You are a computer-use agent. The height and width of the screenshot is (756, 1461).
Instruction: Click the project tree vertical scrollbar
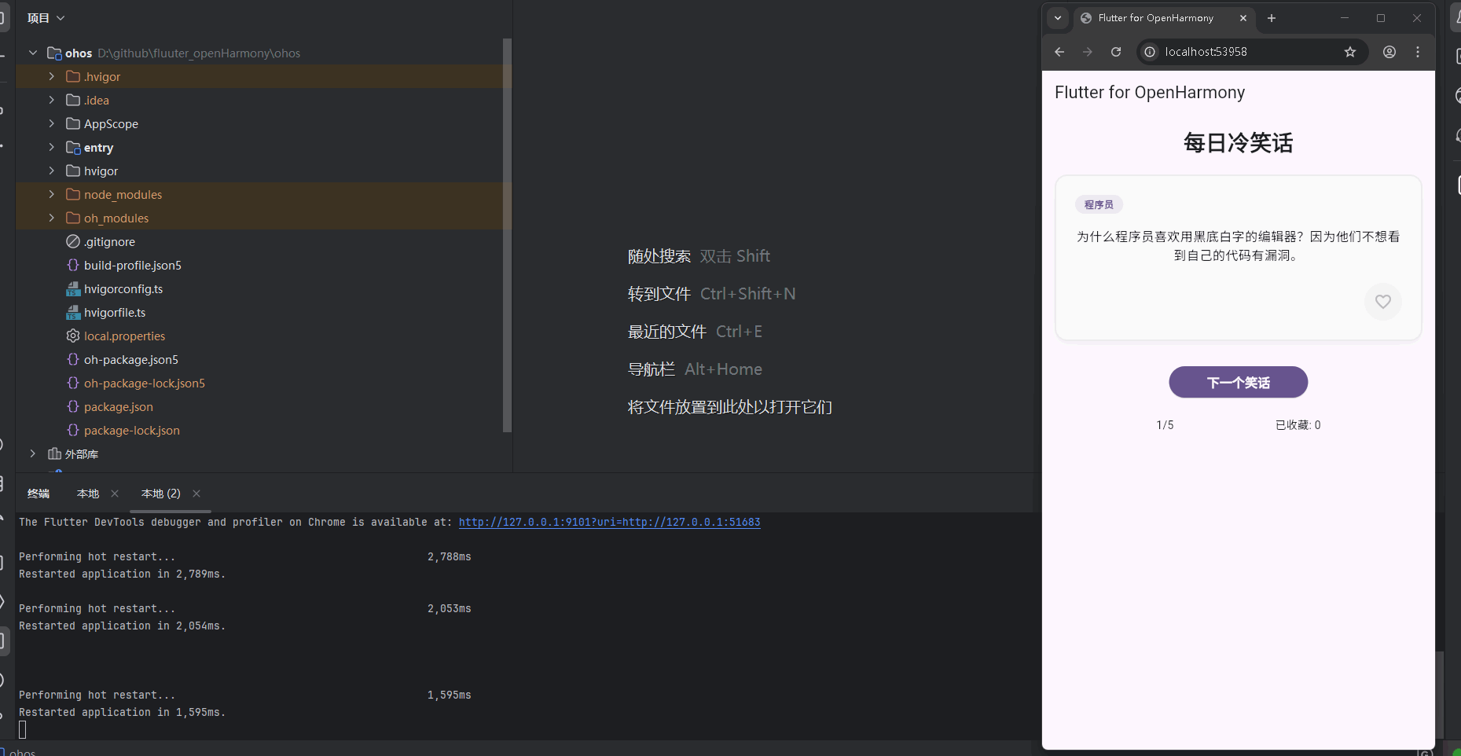point(507,235)
